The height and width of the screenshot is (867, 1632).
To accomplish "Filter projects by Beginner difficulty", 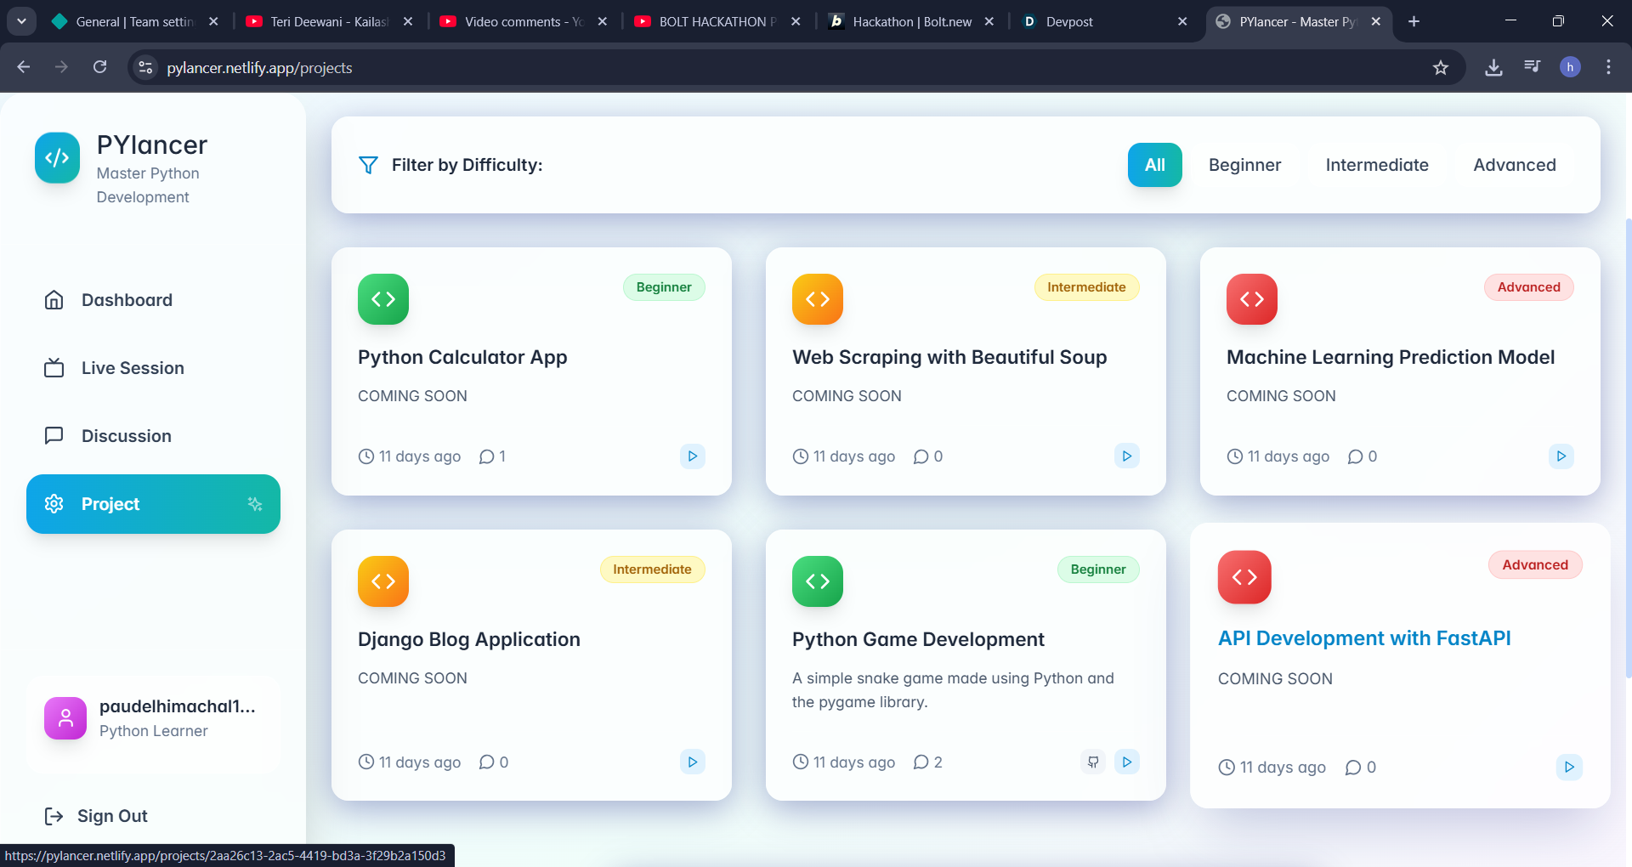I will [x=1244, y=165].
